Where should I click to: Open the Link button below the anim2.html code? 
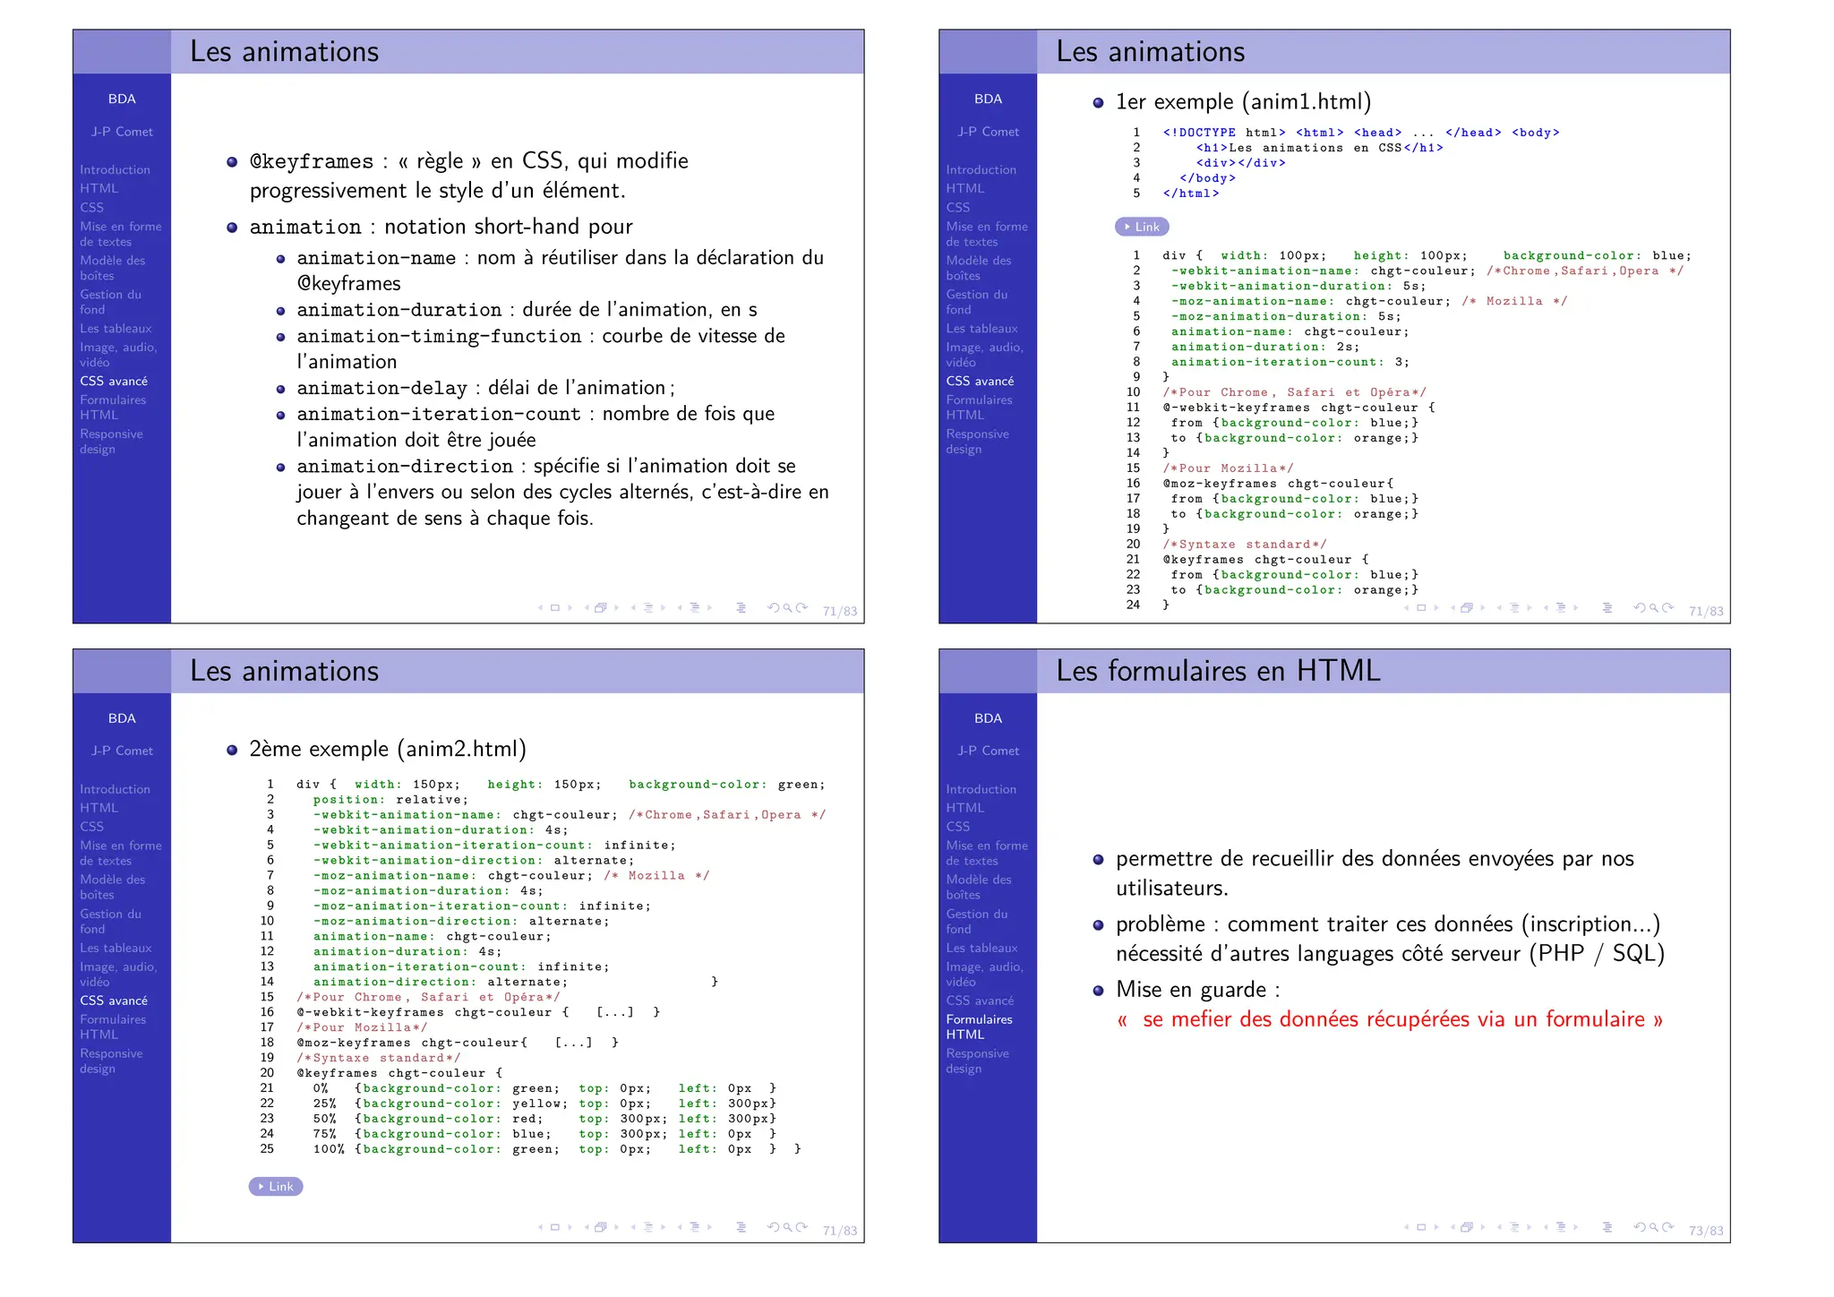pos(276,1187)
